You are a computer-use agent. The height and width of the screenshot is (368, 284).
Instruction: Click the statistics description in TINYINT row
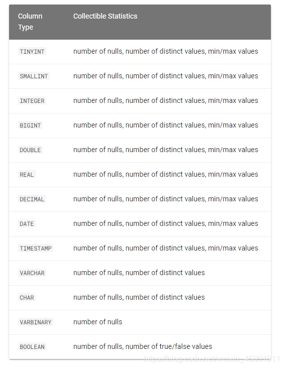(165, 51)
